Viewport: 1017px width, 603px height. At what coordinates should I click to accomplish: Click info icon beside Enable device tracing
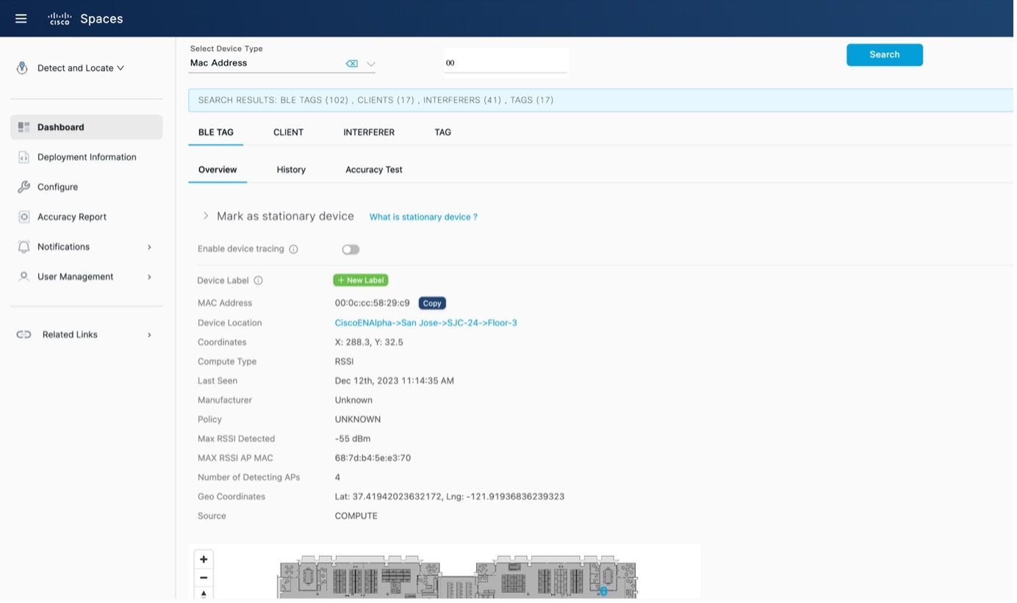click(x=294, y=250)
